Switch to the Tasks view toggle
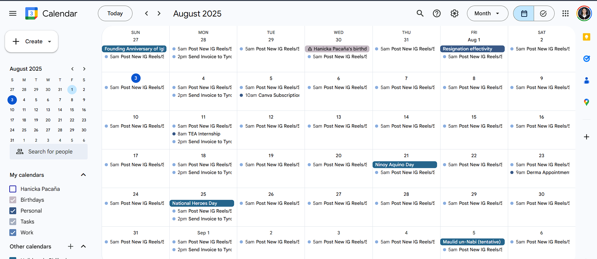The image size is (597, 259). click(x=543, y=13)
